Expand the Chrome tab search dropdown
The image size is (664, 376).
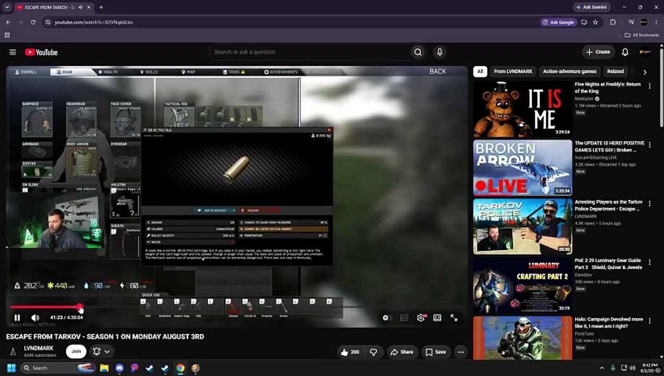pyautogui.click(x=7, y=7)
